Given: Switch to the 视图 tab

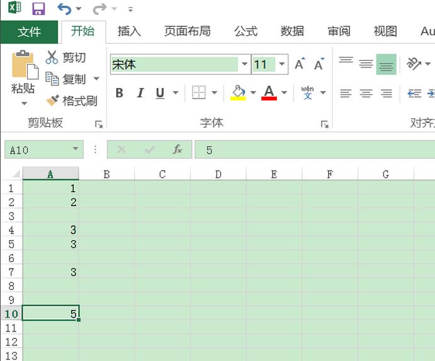Looking at the screenshot, I should click(x=385, y=31).
